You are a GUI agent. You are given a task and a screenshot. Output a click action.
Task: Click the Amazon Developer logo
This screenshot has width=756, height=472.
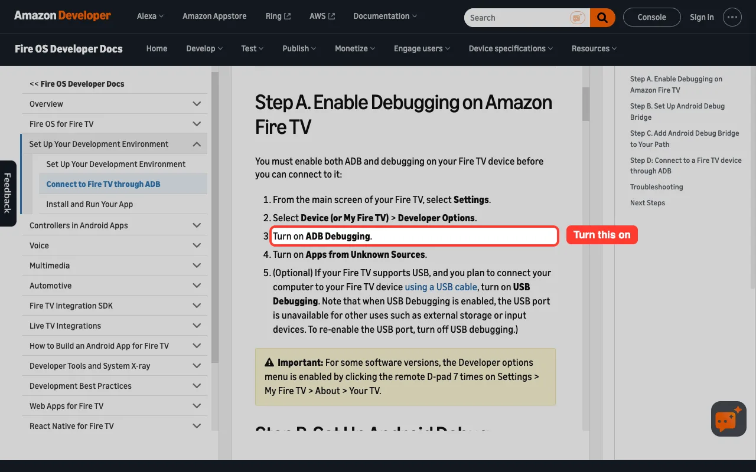(63, 16)
